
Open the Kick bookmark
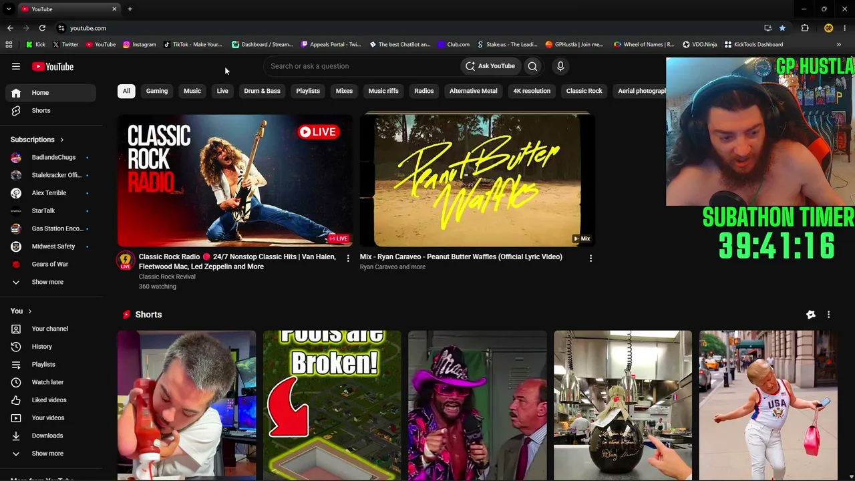pyautogui.click(x=35, y=45)
